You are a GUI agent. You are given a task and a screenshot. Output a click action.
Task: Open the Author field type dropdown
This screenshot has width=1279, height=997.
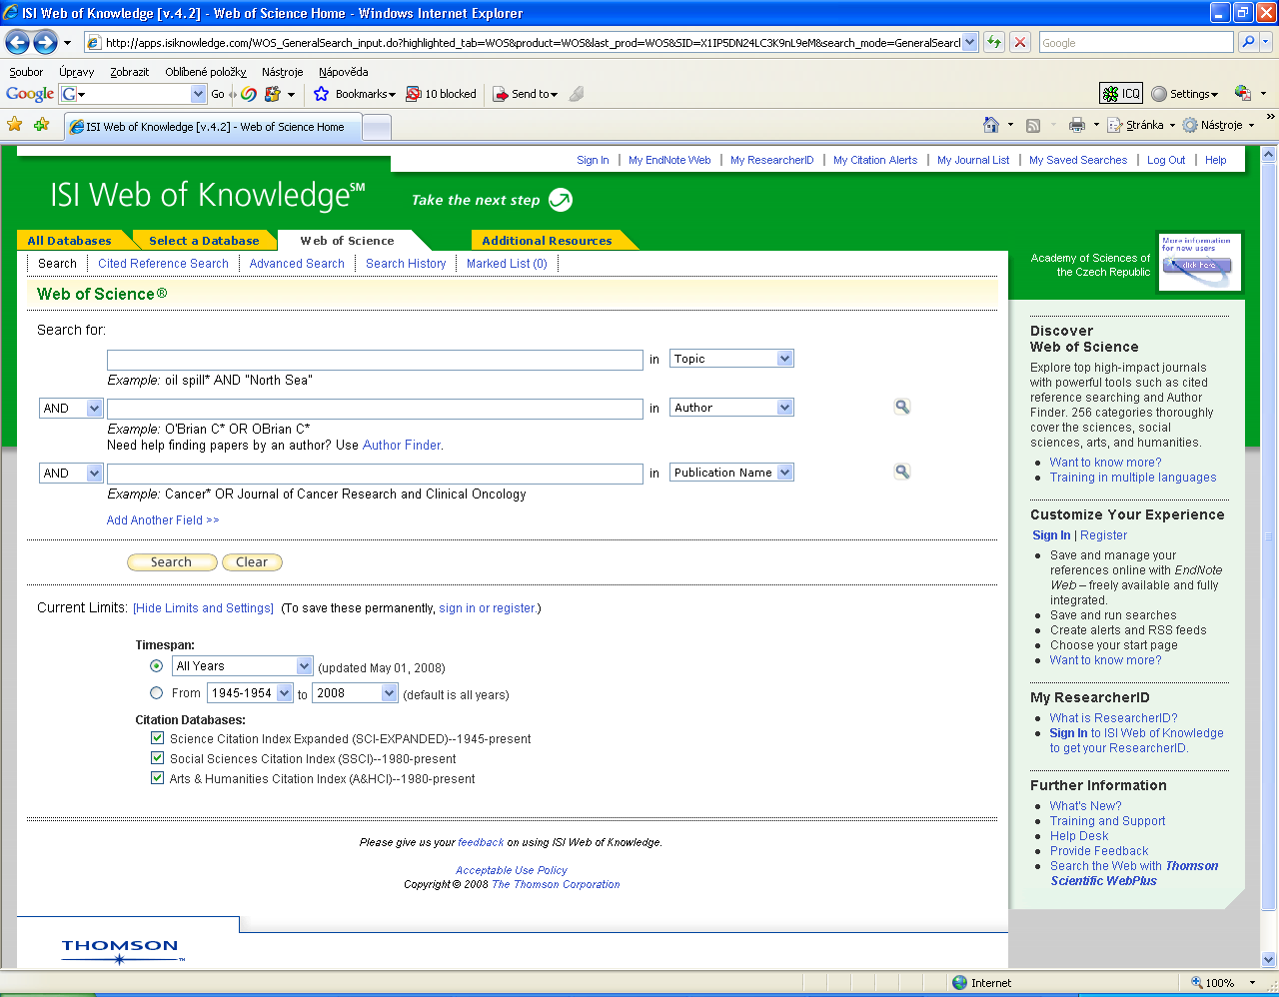coord(731,408)
